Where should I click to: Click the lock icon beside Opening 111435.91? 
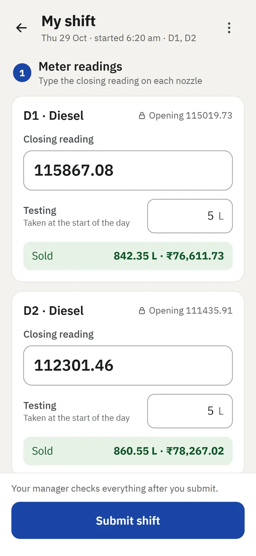(142, 311)
